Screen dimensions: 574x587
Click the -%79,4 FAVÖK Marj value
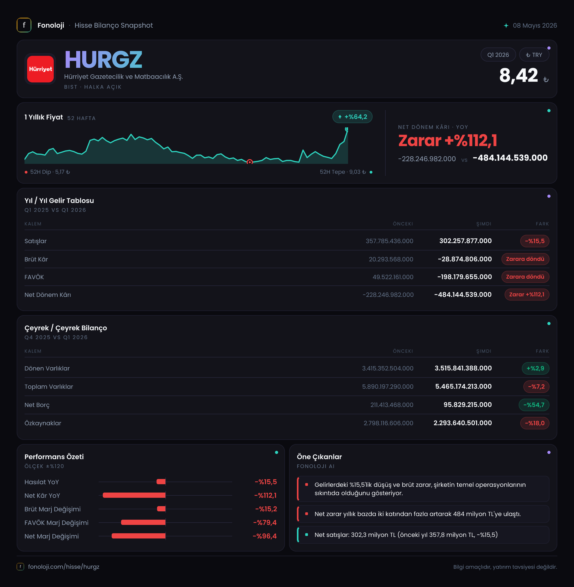pyautogui.click(x=265, y=523)
